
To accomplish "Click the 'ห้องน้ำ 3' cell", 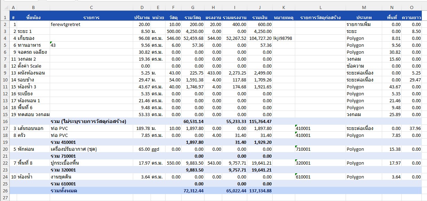I will click(33, 87).
